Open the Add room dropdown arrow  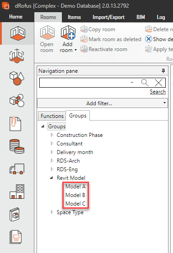point(75,50)
